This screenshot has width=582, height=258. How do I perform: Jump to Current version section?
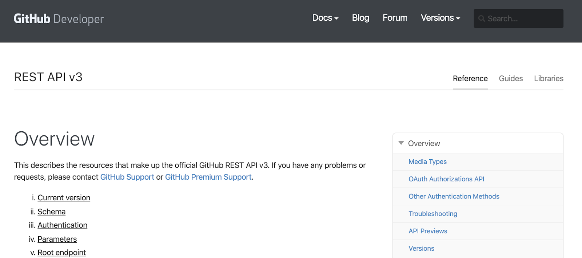coord(64,198)
